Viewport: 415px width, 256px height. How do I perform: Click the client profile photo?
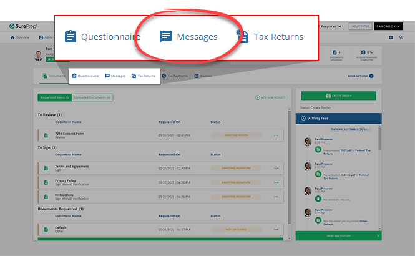[x=39, y=56]
